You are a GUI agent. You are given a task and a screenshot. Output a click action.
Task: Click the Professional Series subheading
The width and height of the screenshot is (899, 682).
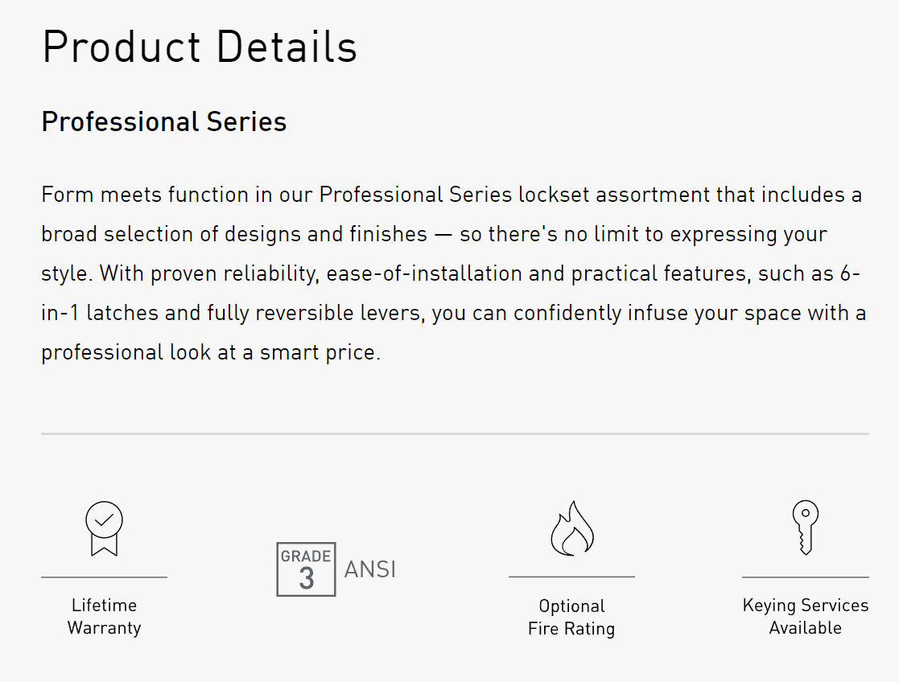coord(164,122)
